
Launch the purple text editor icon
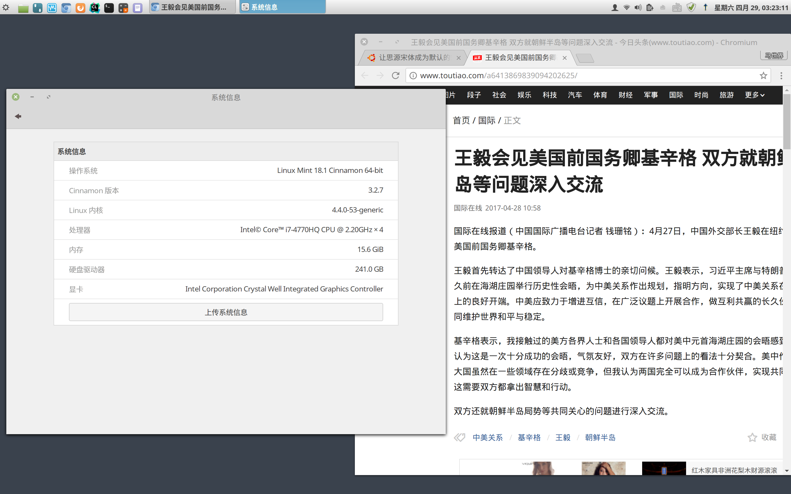click(138, 8)
